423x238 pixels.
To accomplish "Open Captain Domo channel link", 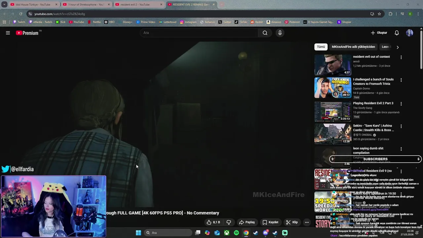I will 362,89.
